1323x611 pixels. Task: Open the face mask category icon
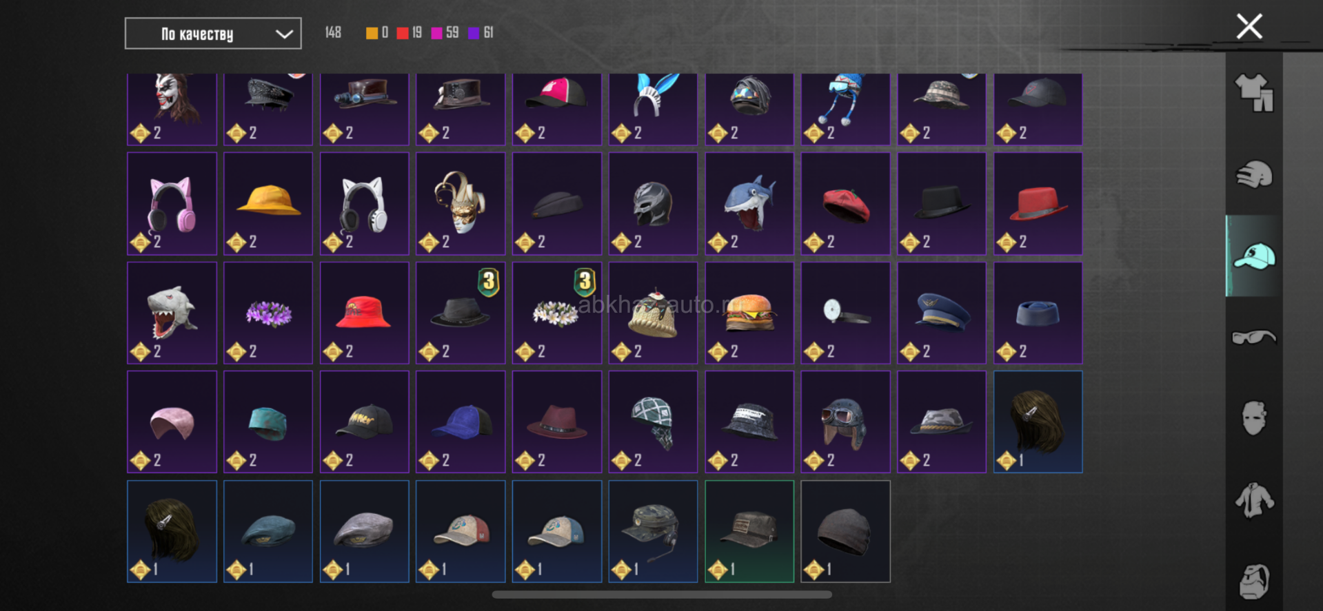click(x=1254, y=418)
